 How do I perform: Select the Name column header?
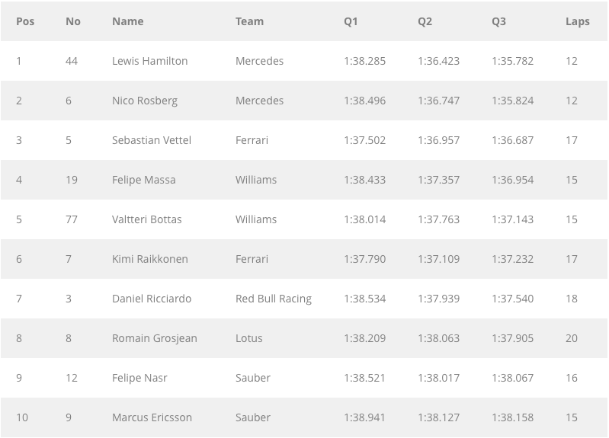[x=128, y=21]
